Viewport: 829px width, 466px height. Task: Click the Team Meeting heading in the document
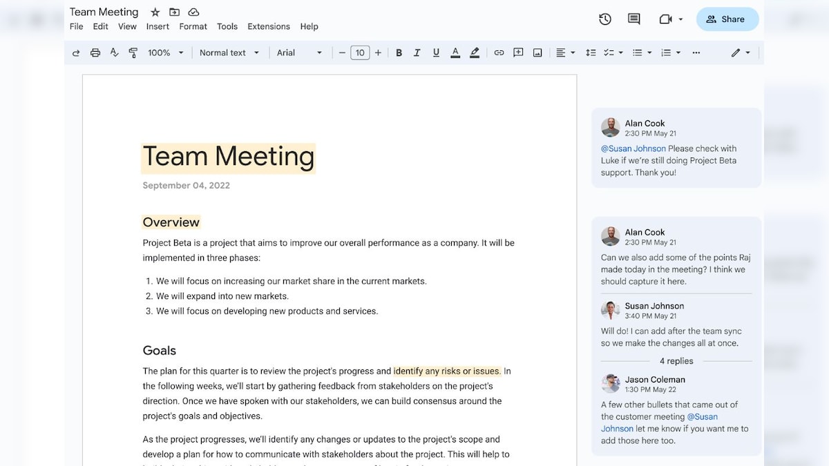[229, 157]
